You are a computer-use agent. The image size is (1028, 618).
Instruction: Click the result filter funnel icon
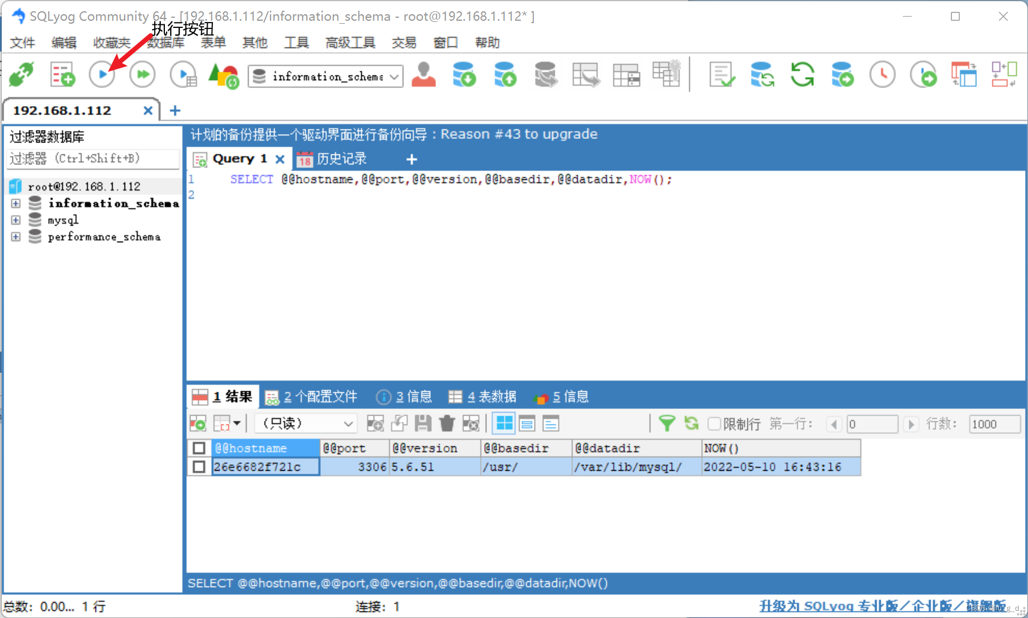pos(667,424)
